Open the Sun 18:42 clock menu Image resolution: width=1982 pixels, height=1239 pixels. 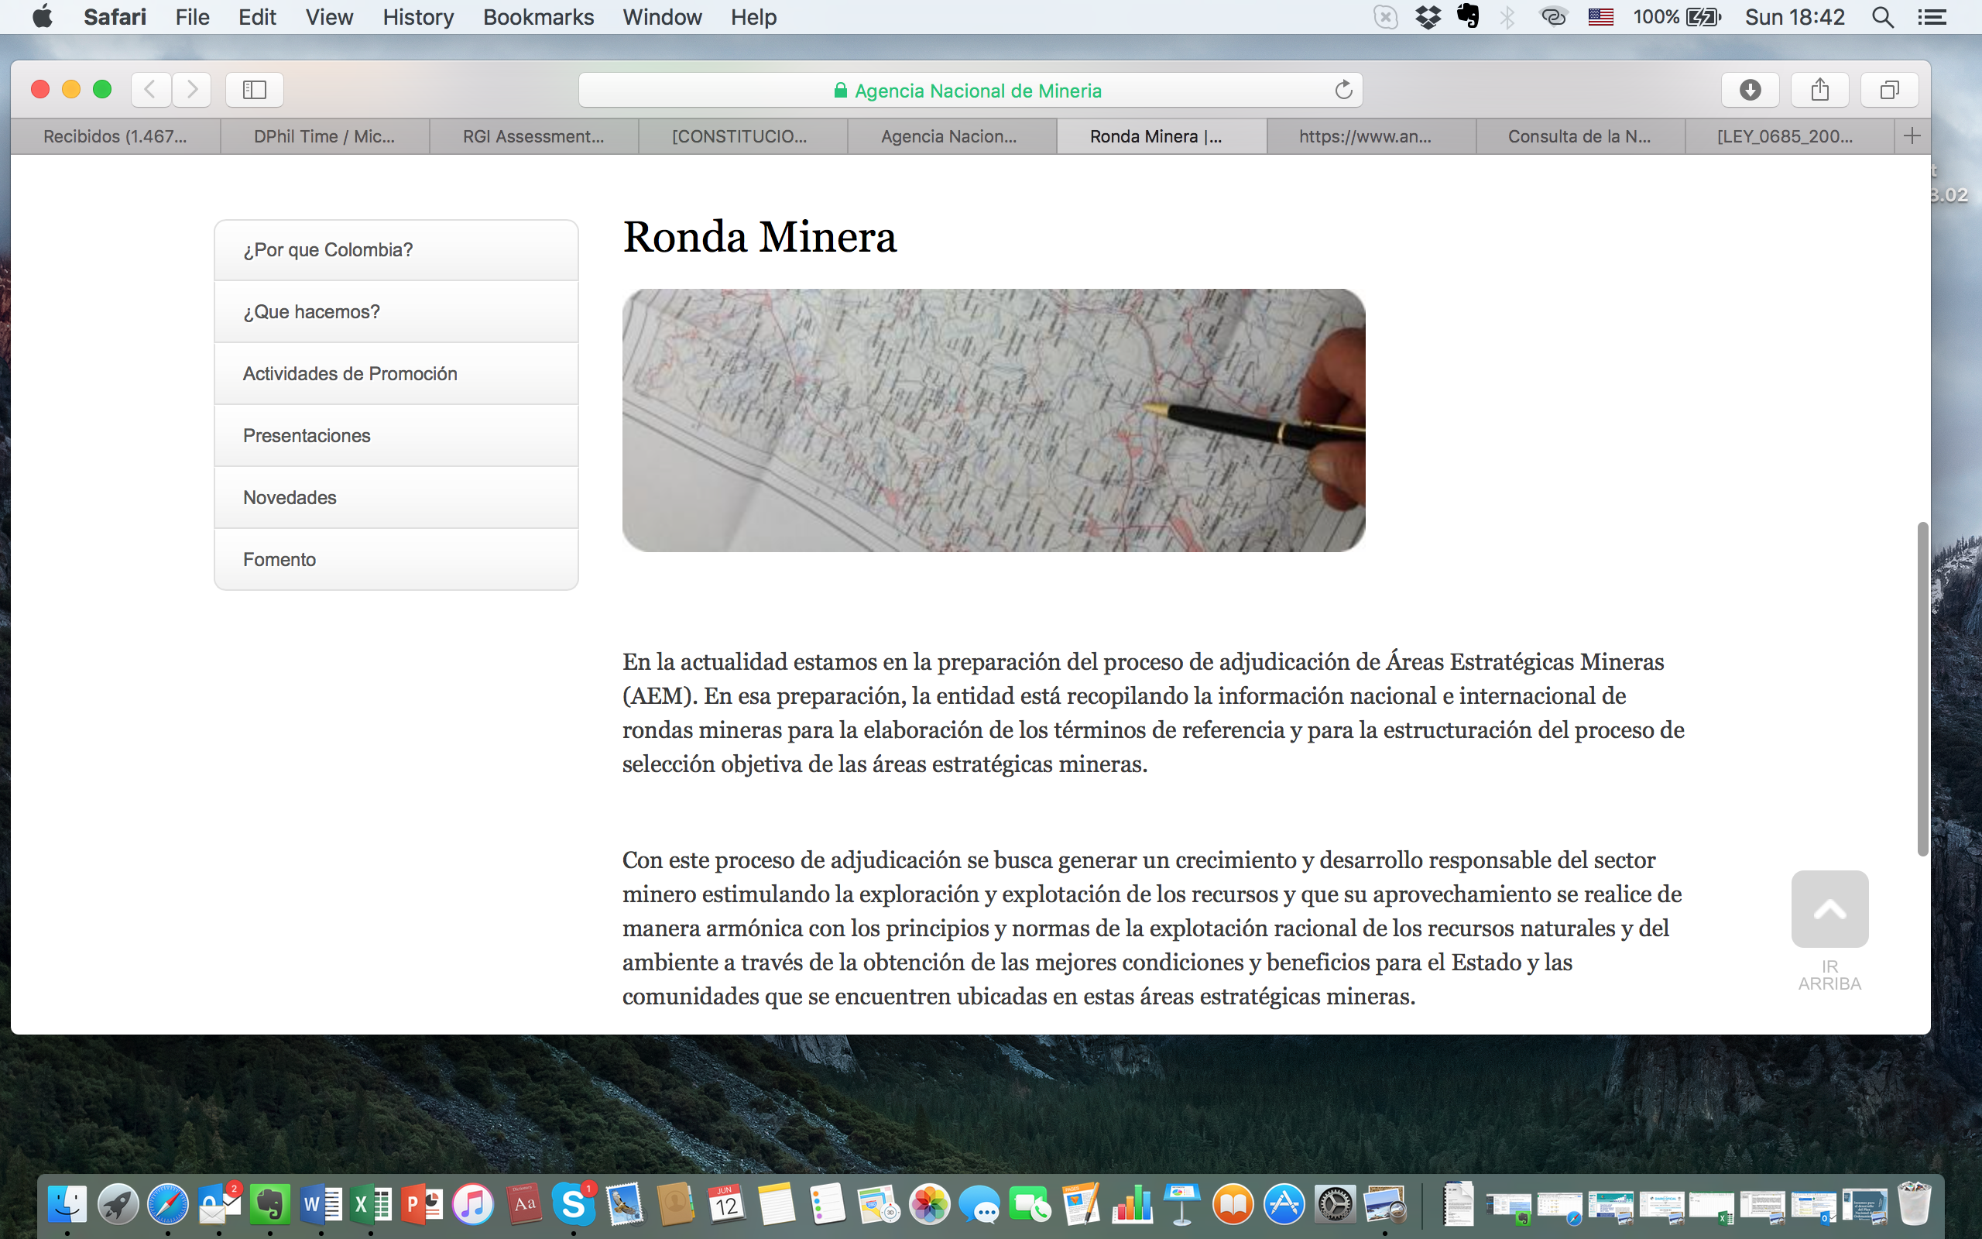tap(1795, 16)
